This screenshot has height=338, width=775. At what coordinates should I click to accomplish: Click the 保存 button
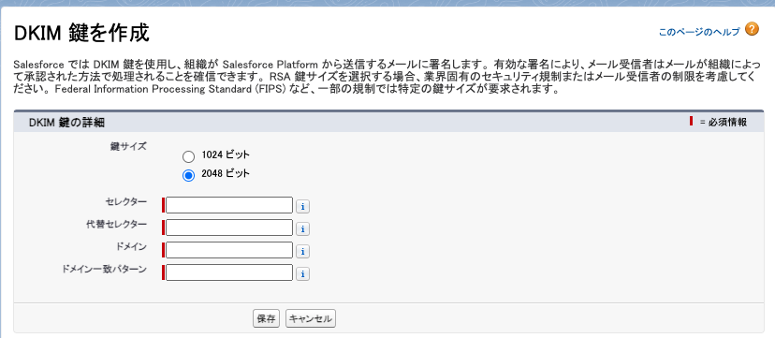click(267, 318)
